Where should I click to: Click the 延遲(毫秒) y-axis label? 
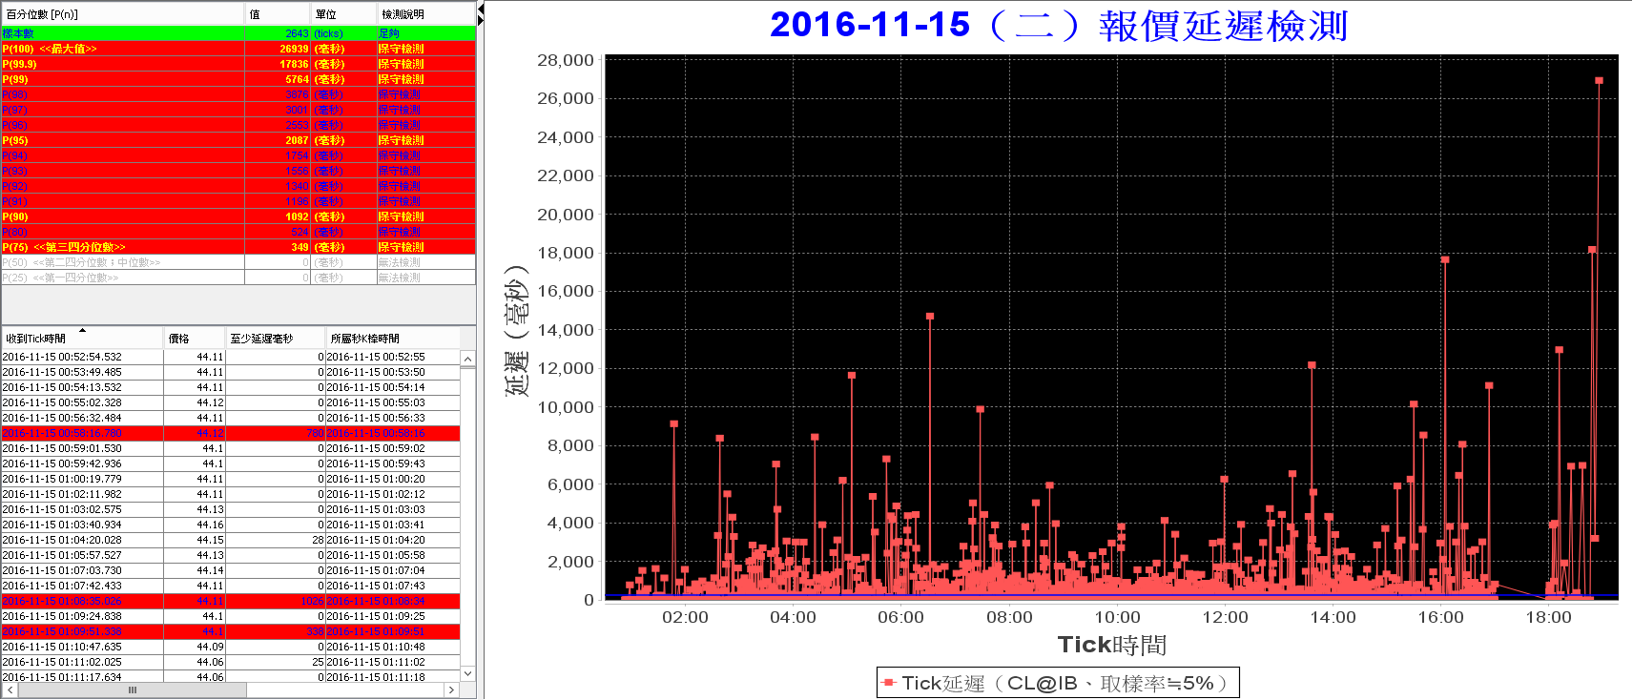(516, 330)
